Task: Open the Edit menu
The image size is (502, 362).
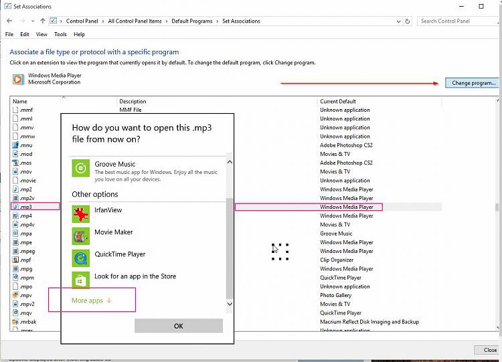Action: pyautogui.click(x=25, y=34)
